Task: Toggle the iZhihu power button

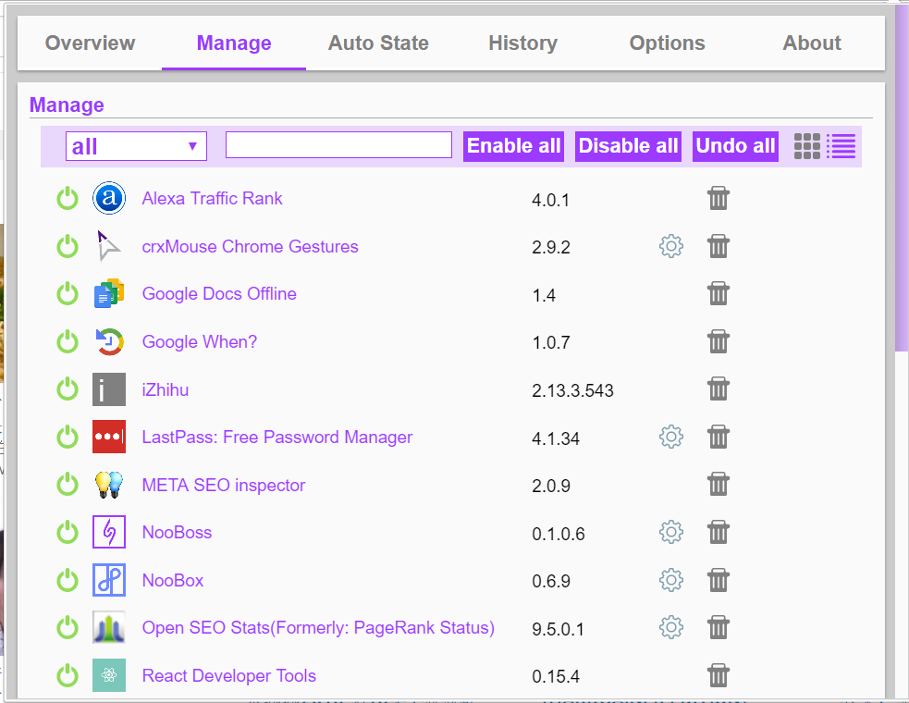Action: [68, 389]
